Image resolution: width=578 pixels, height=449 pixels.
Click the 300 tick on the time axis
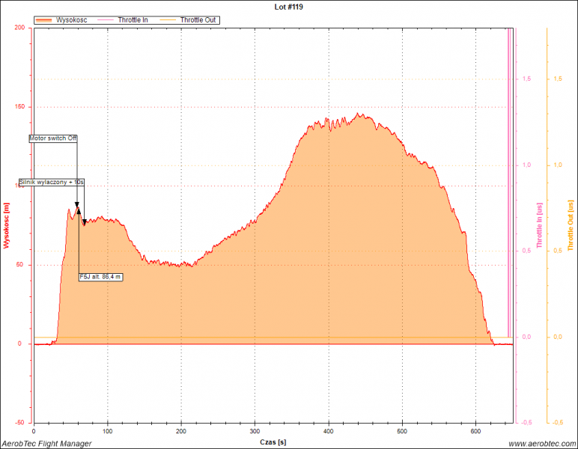coord(255,432)
